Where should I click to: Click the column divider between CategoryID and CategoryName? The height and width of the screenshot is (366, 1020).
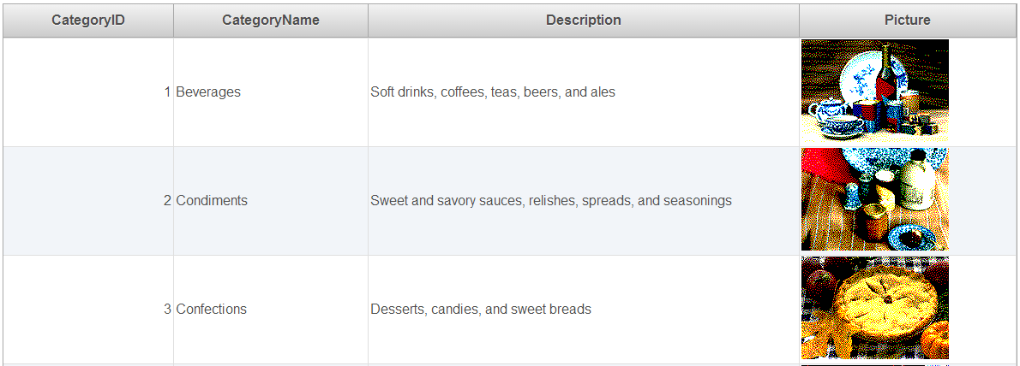(x=173, y=21)
